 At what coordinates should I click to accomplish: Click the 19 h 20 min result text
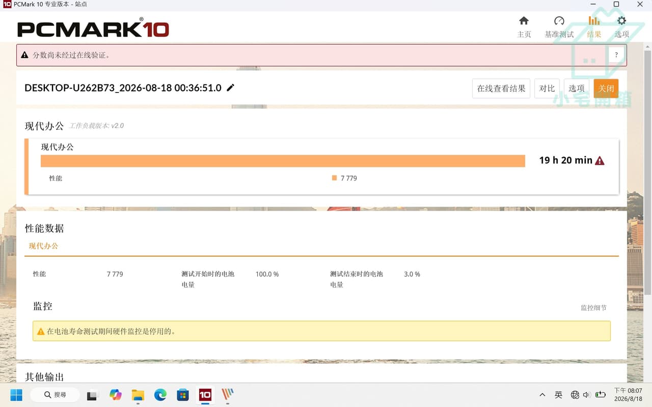[565, 160]
